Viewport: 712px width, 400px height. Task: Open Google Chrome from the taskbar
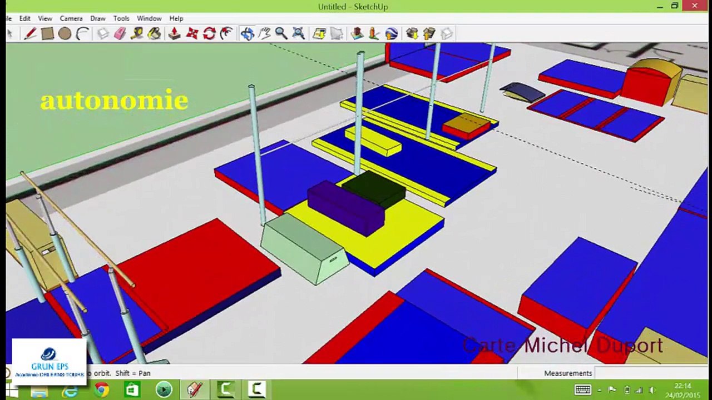click(x=102, y=390)
